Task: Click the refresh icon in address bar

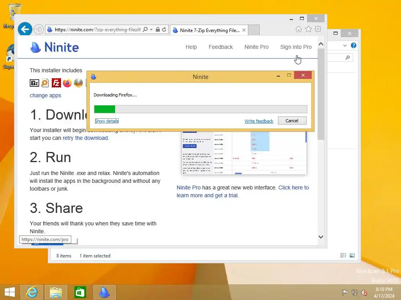Action: tap(164, 30)
